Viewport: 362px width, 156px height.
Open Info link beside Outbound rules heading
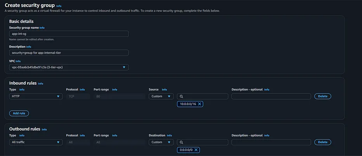pos(44,130)
